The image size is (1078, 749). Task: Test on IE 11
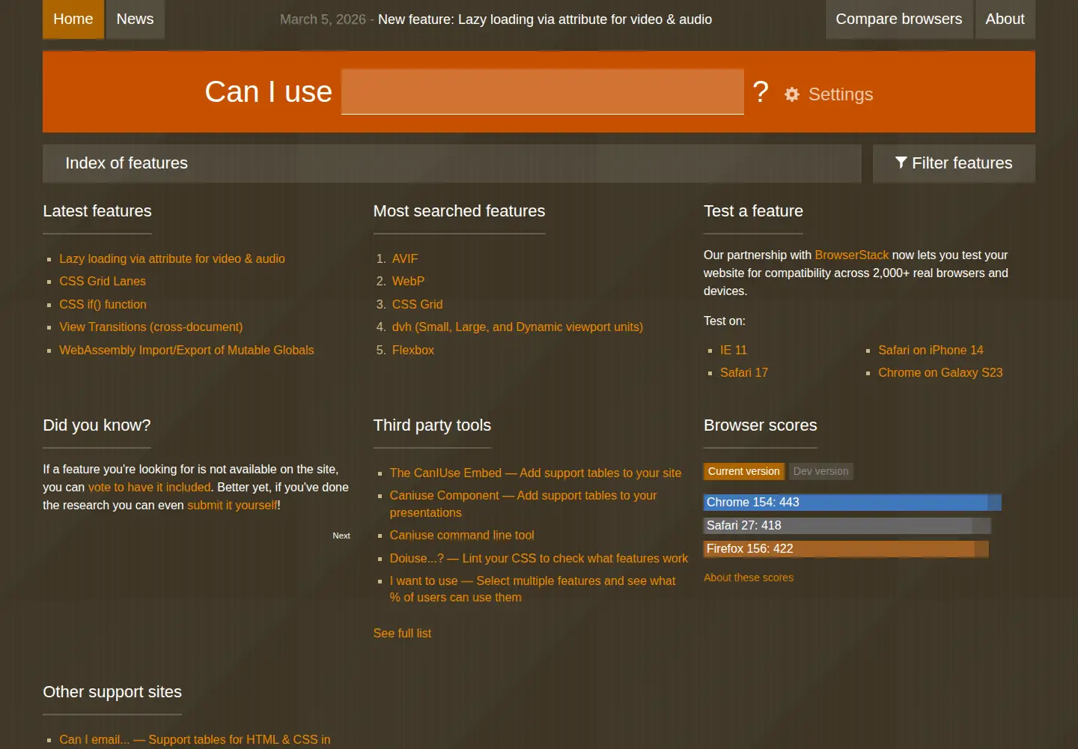pyautogui.click(x=734, y=350)
